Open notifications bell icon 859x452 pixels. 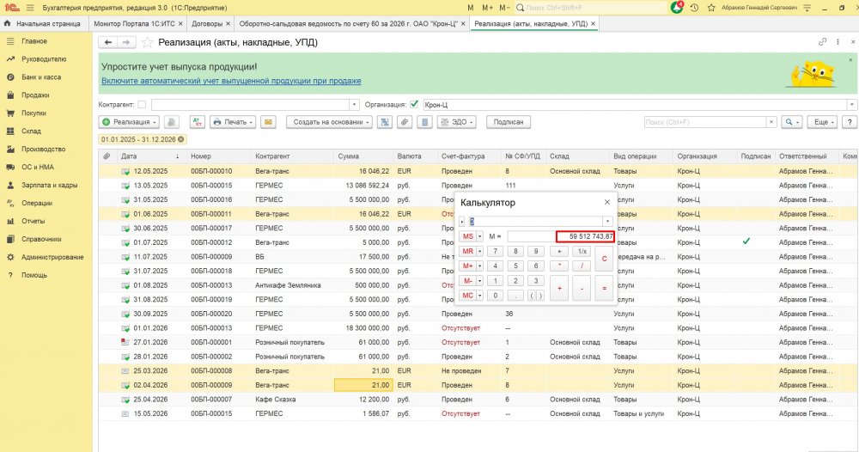677,8
